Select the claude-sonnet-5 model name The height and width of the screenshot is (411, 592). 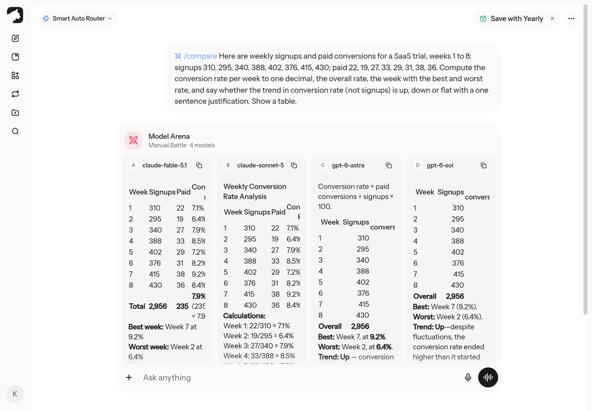260,166
